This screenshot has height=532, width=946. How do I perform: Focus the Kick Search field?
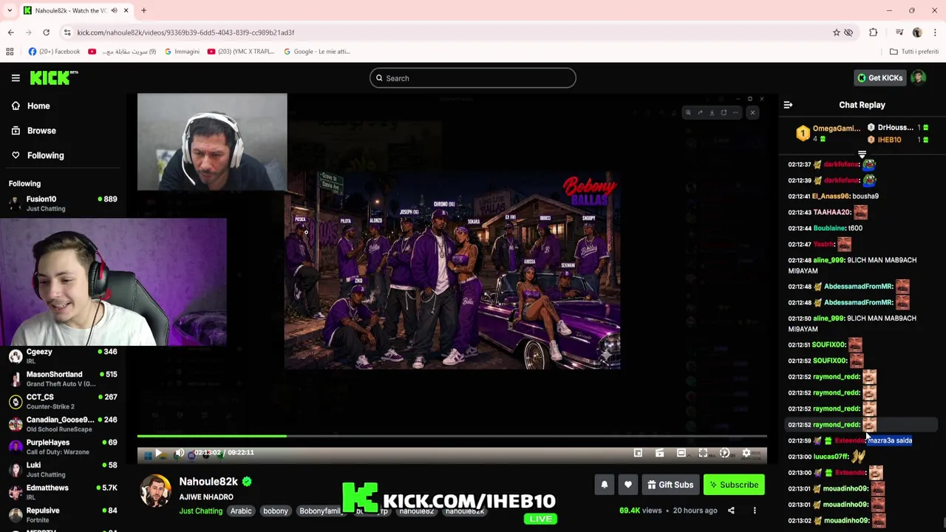coord(472,78)
